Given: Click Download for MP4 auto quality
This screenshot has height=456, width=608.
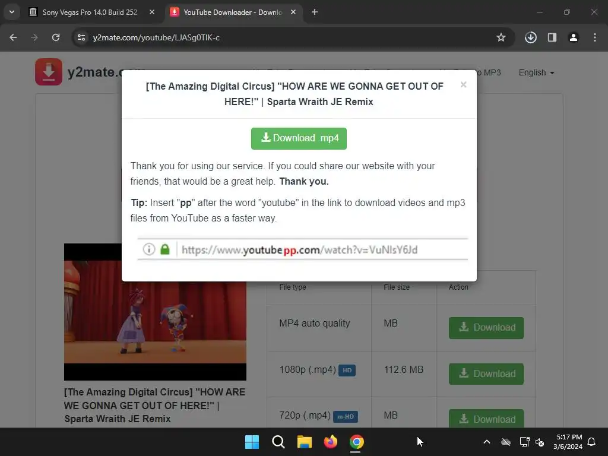Looking at the screenshot, I should (486, 328).
